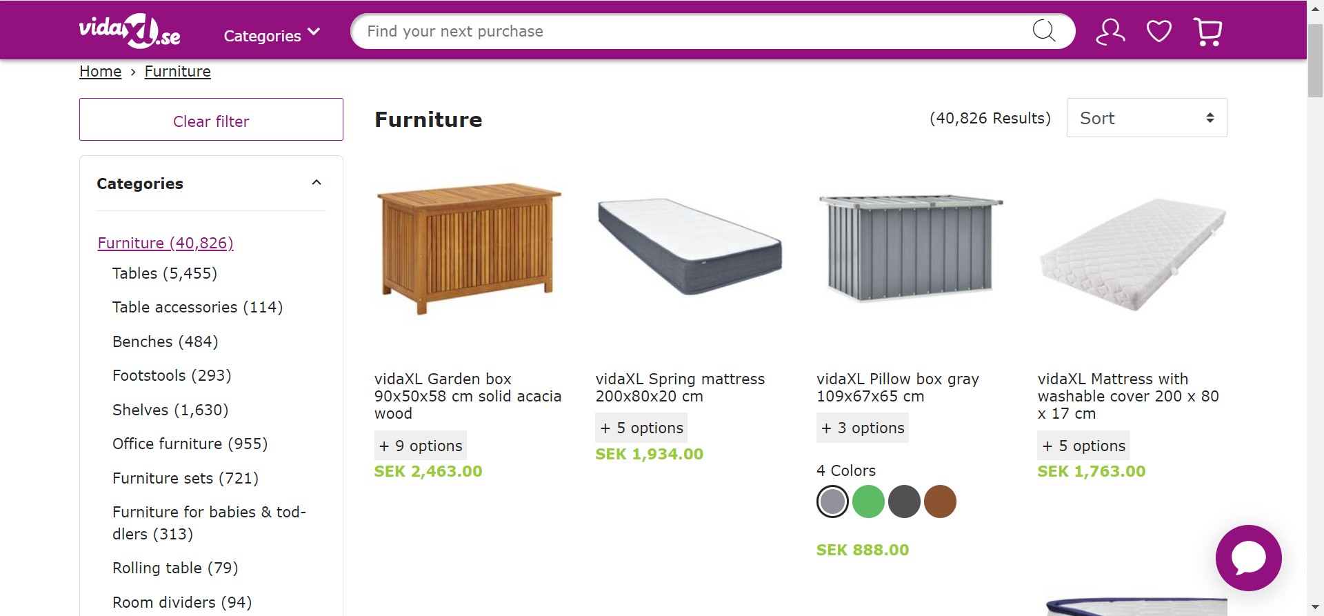Image resolution: width=1324 pixels, height=616 pixels.
Task: Select the brown color swatch
Action: (940, 501)
